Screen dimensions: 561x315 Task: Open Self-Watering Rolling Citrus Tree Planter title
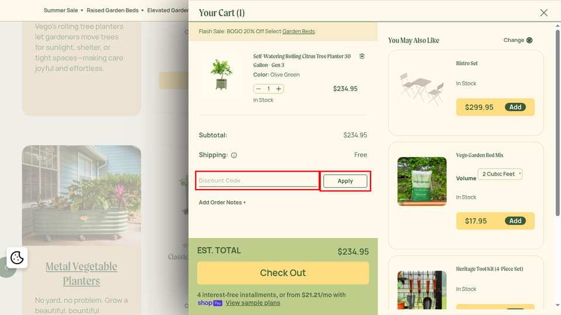(302, 60)
